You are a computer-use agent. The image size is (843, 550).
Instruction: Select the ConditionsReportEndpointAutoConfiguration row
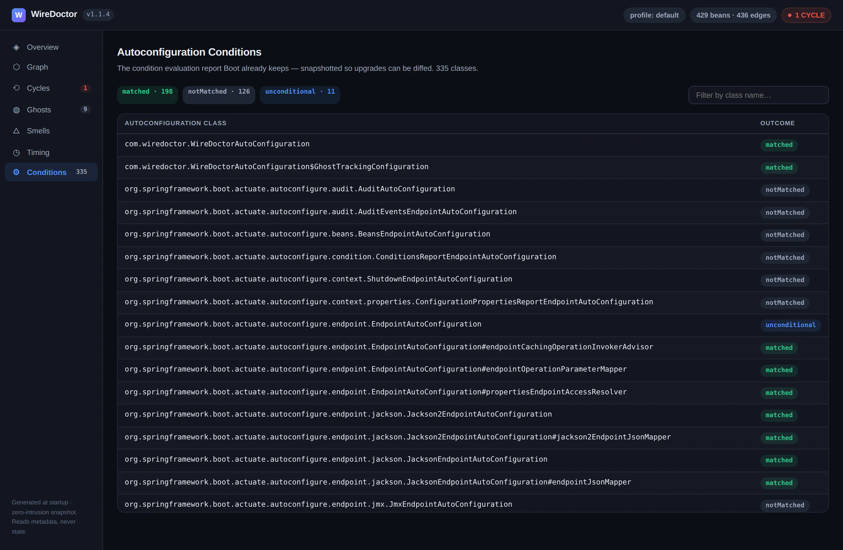pos(473,257)
